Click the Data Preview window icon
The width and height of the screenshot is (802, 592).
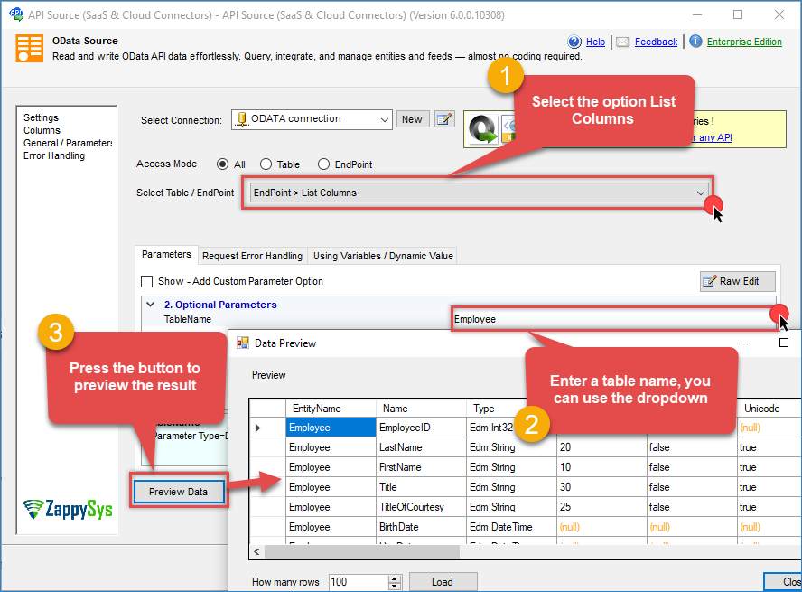pyautogui.click(x=243, y=343)
